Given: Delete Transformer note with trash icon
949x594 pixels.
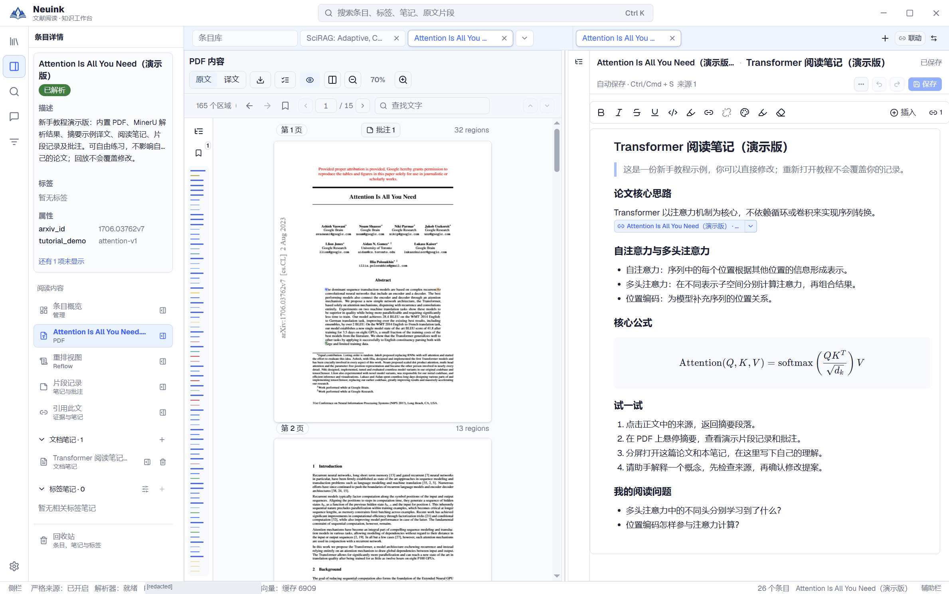Looking at the screenshot, I should [163, 462].
